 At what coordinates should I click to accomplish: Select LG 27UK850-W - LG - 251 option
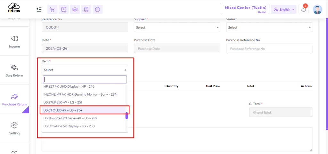tap(84, 102)
